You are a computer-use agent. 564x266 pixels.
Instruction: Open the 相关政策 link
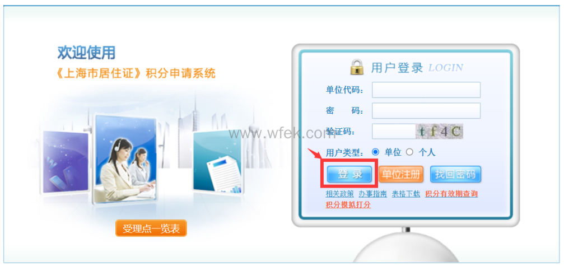pyautogui.click(x=339, y=194)
